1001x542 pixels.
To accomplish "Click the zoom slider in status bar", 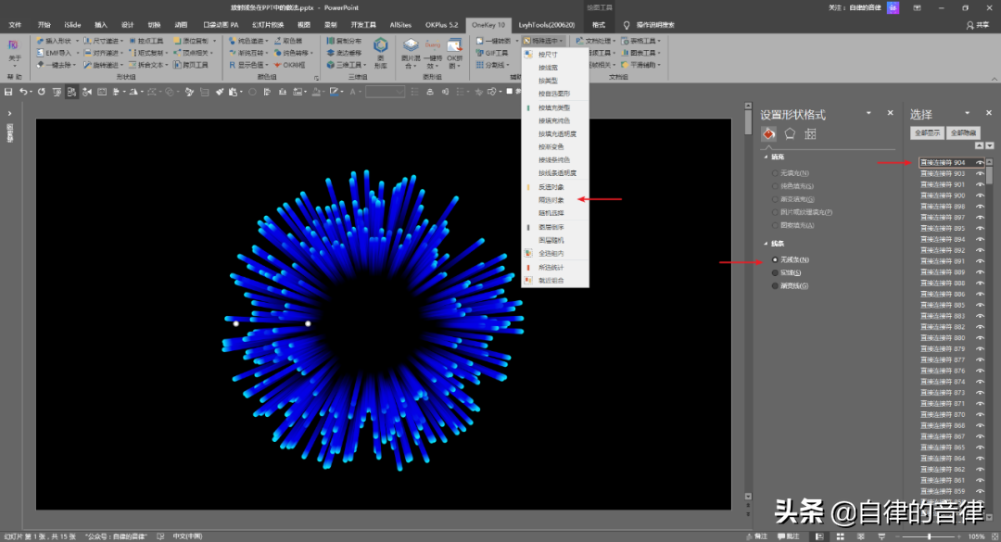I will pos(930,536).
